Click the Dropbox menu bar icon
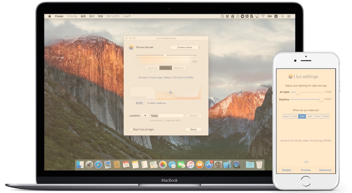 point(227,16)
